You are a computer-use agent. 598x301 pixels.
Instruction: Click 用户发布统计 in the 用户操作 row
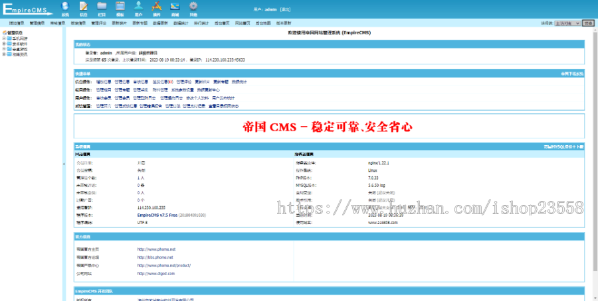click(223, 98)
